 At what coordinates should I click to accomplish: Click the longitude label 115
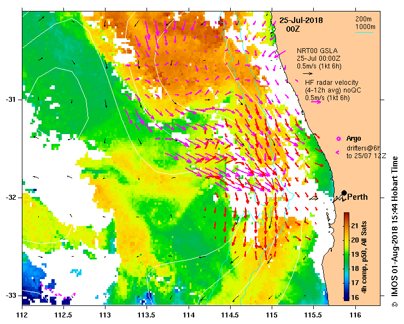[x=272, y=315]
